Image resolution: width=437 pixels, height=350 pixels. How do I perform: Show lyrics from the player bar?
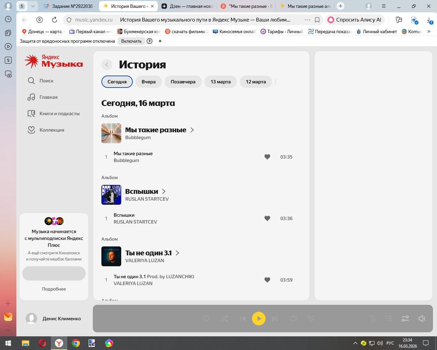pyautogui.click(x=373, y=319)
